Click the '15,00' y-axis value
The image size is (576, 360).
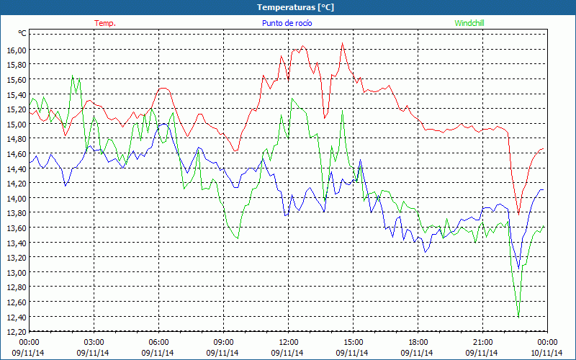[x=17, y=124]
